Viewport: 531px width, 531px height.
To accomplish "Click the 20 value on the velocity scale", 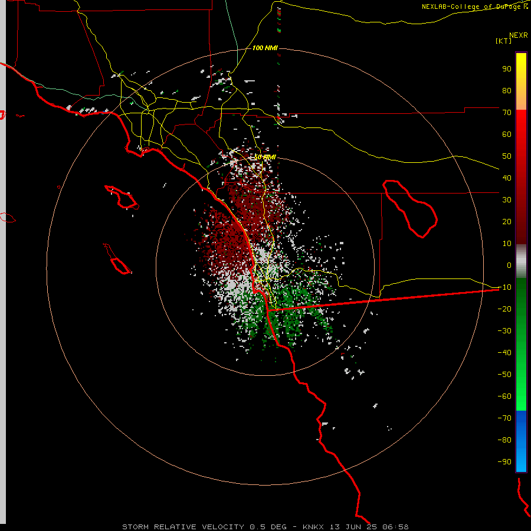I will pos(507,221).
